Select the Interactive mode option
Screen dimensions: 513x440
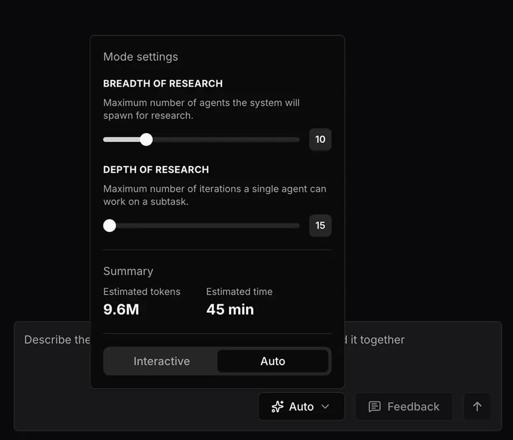pos(161,361)
